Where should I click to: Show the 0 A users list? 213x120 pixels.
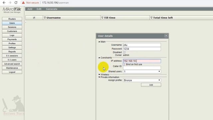click(x=12, y=60)
